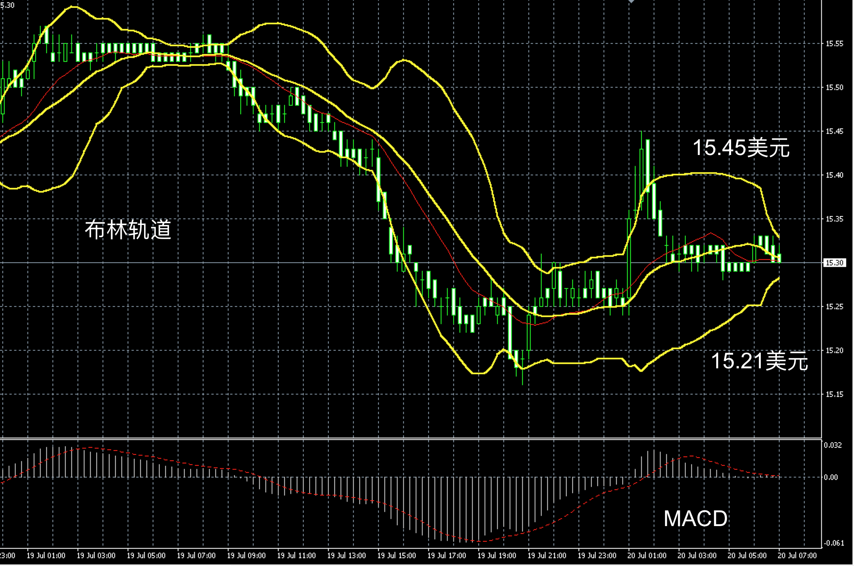Image resolution: width=854 pixels, height=566 pixels.
Task: Select the 15.21美元 annotation label
Action: [759, 361]
